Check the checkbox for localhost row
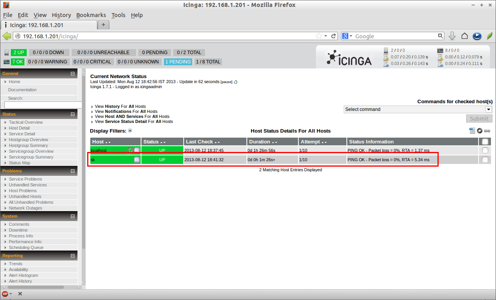496x300 pixels. pyautogui.click(x=485, y=150)
